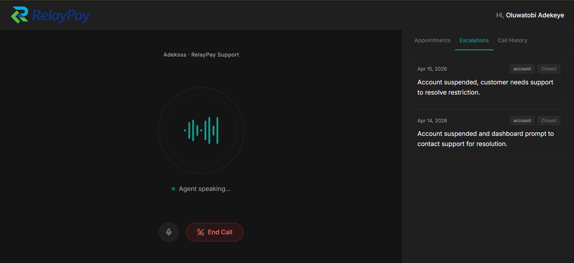Select the Escalations tab
Image resolution: width=574 pixels, height=263 pixels.
click(474, 40)
